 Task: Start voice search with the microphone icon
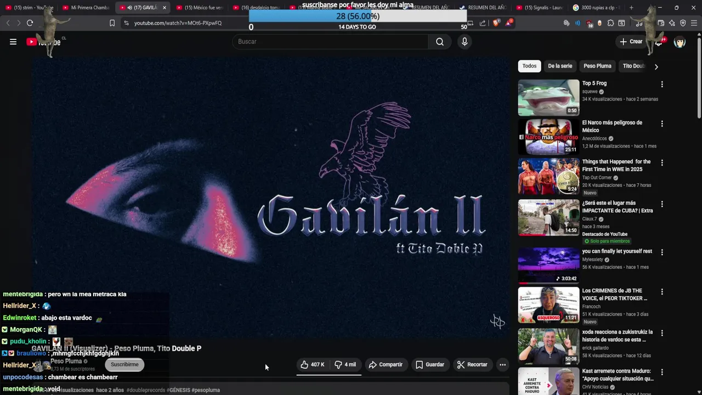465,42
